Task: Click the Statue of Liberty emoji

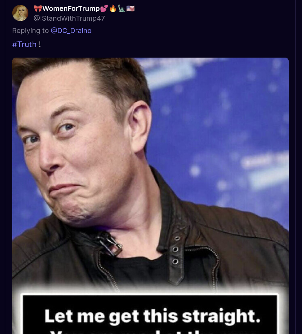Action: point(121,8)
